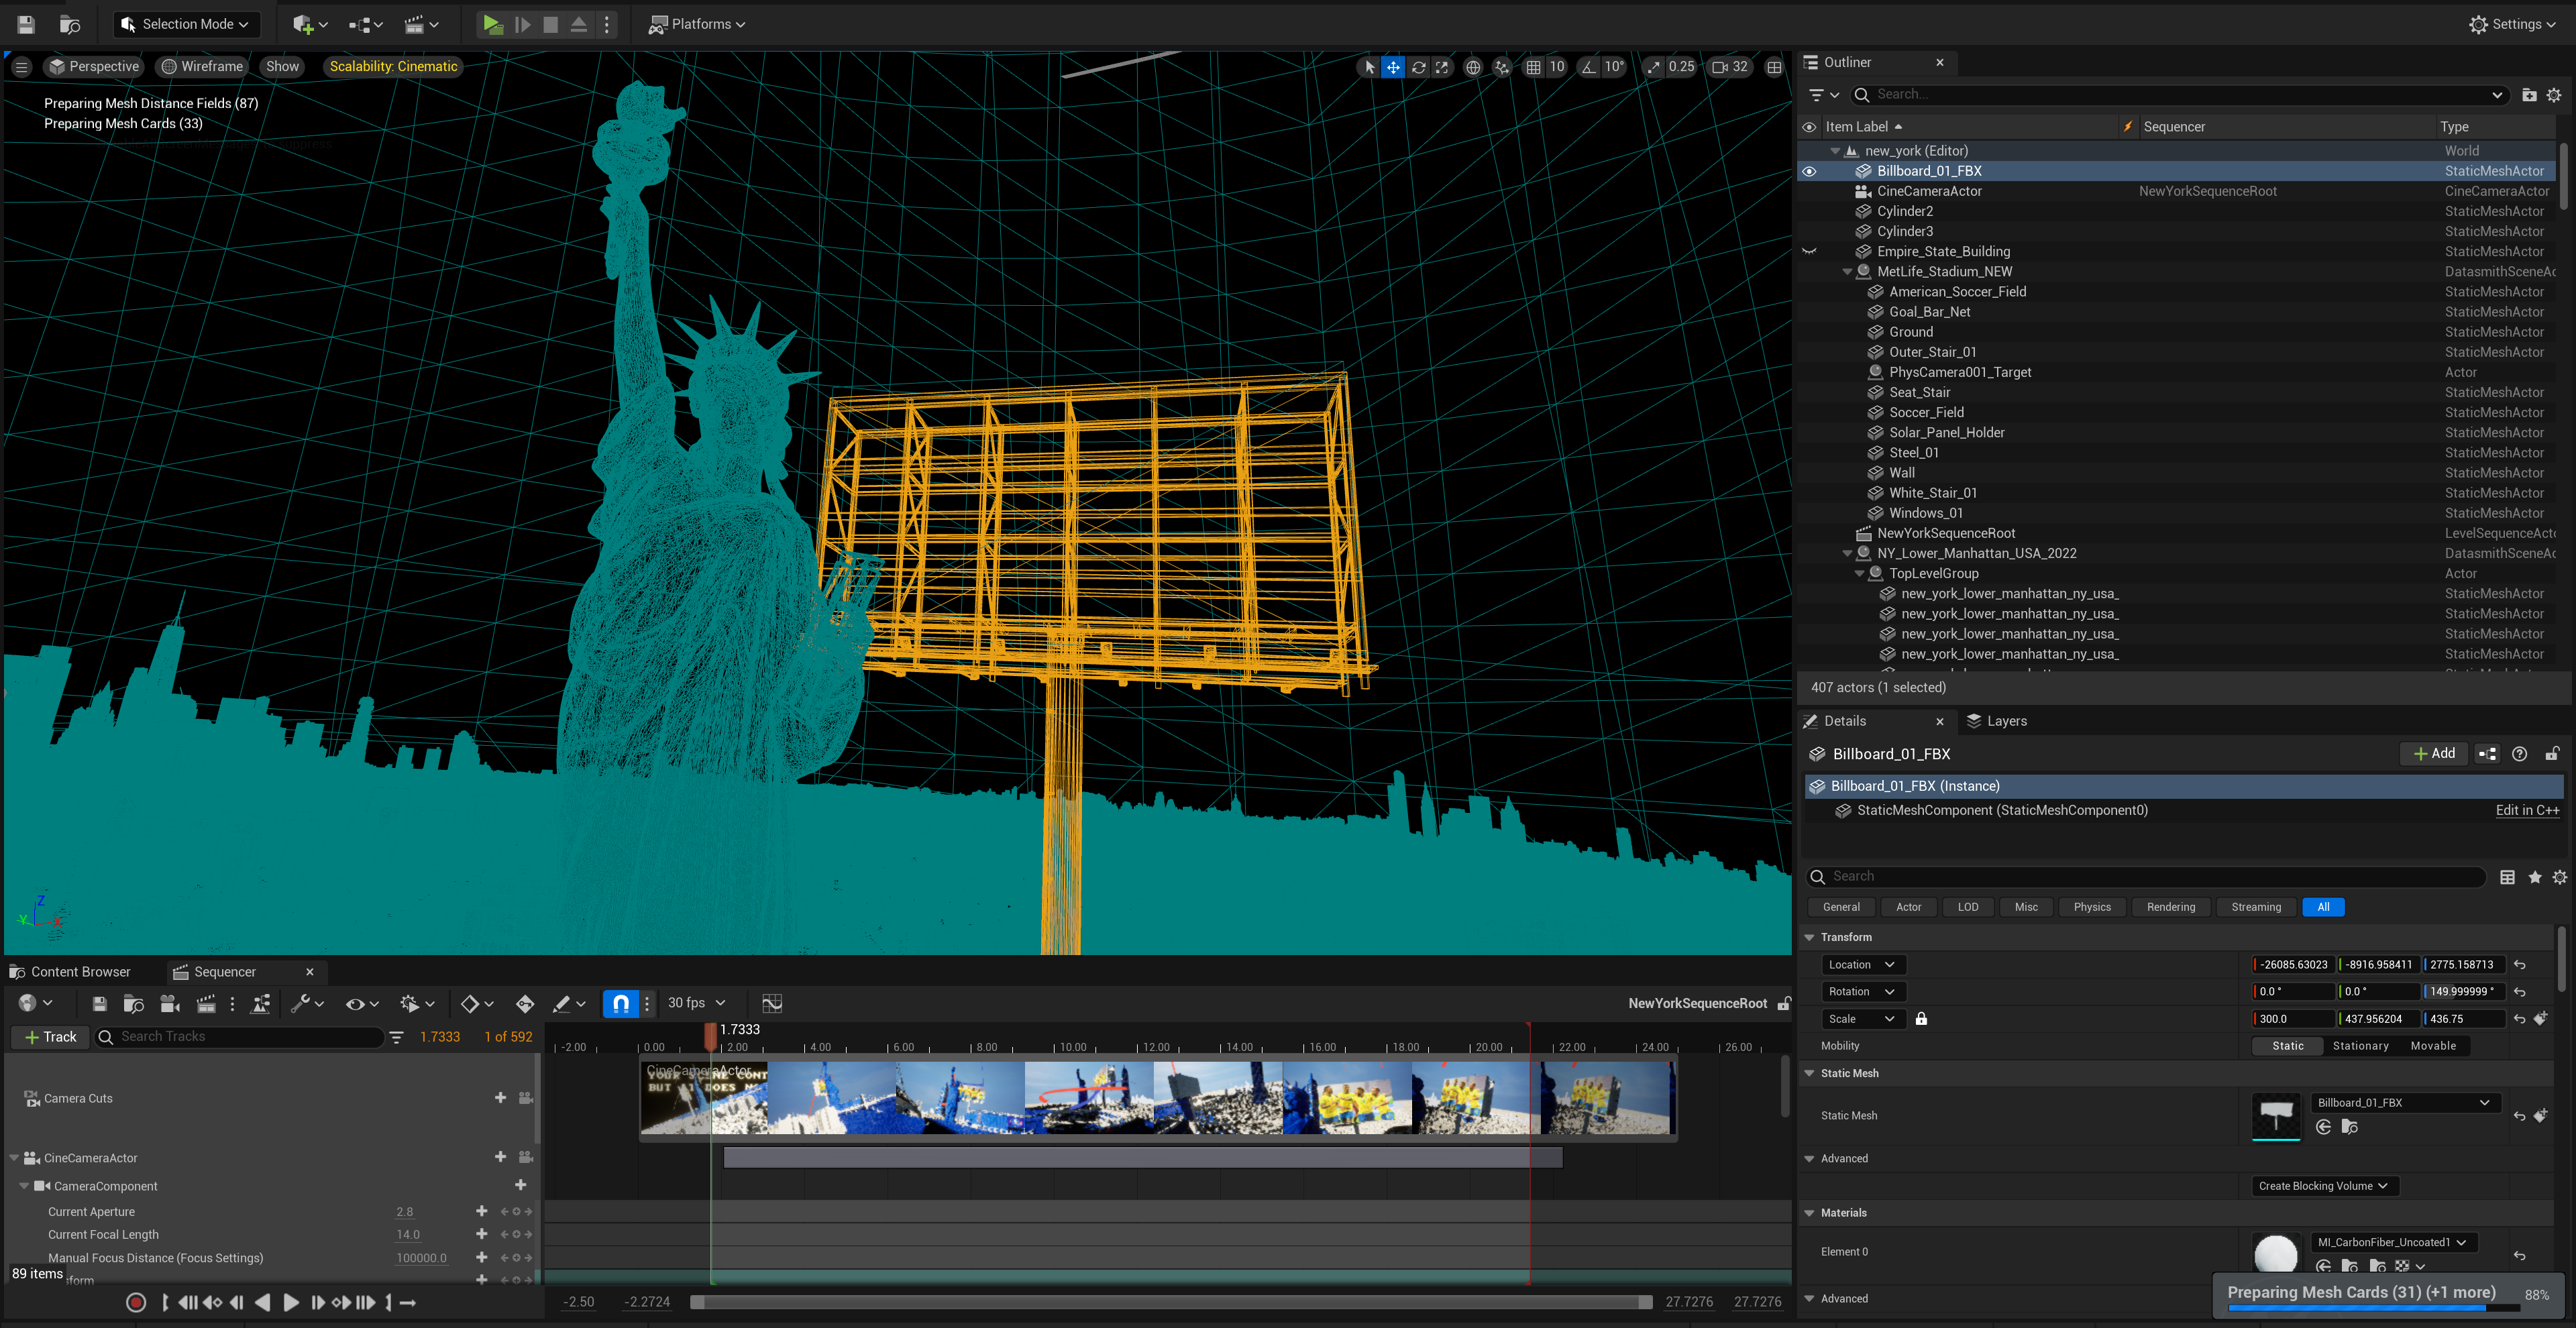Viewport: 2576px width, 1328px height.
Task: Collapse the Materials section
Action: [1809, 1213]
